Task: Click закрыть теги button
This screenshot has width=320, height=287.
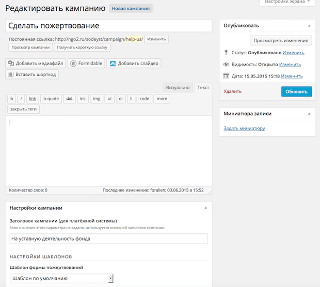Action: pos(24,109)
